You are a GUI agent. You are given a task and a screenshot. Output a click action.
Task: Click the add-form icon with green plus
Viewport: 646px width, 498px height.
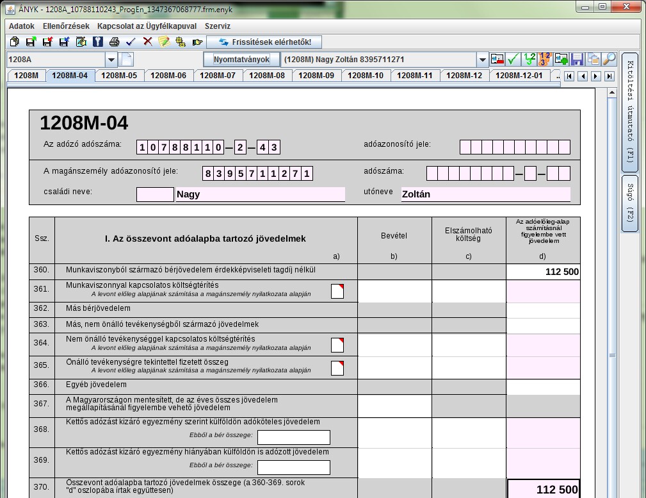tap(561, 60)
